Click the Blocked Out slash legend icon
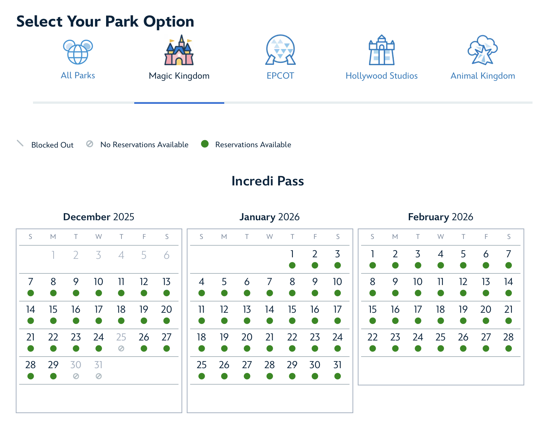The image size is (546, 427). (20, 143)
